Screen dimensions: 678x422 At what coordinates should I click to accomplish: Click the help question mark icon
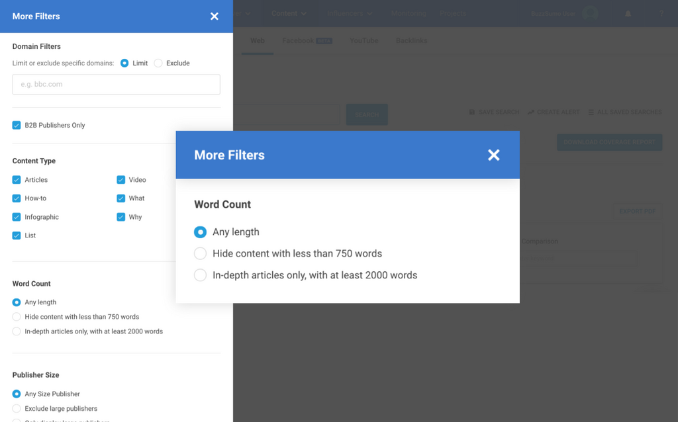pyautogui.click(x=661, y=14)
